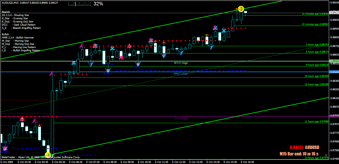Screen dimensions: 339x164
Task: Click the "45 minutes ago 0.88982" level label
Action: [x=315, y=24]
